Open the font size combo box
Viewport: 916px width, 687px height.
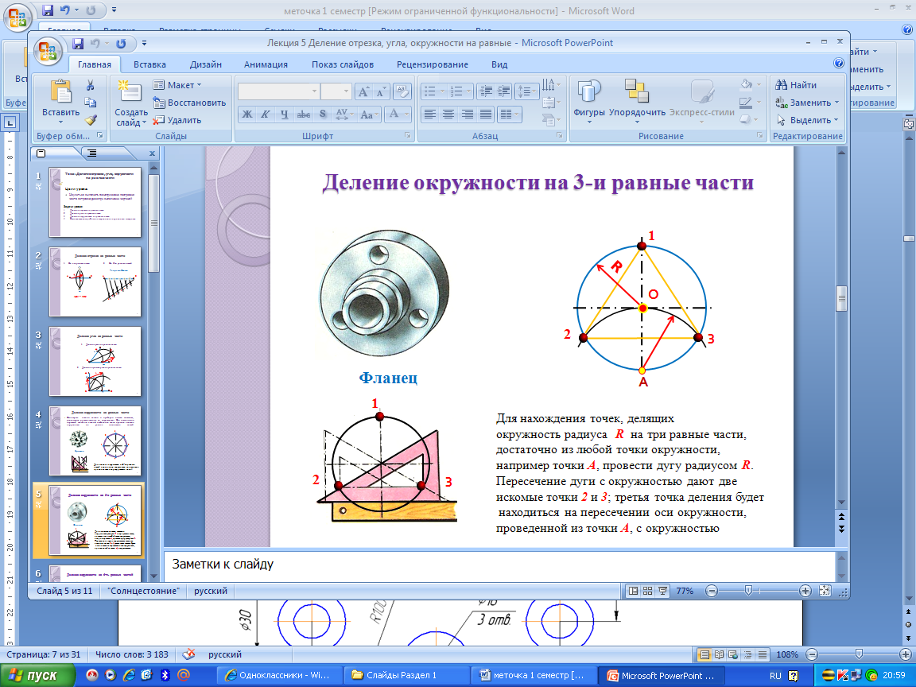(336, 91)
